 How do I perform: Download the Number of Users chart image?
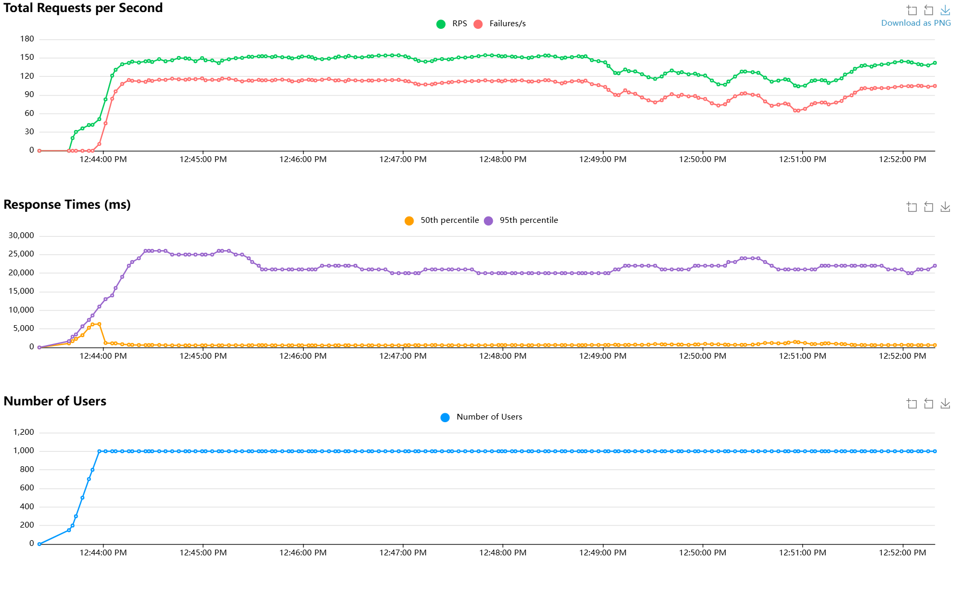(x=945, y=404)
